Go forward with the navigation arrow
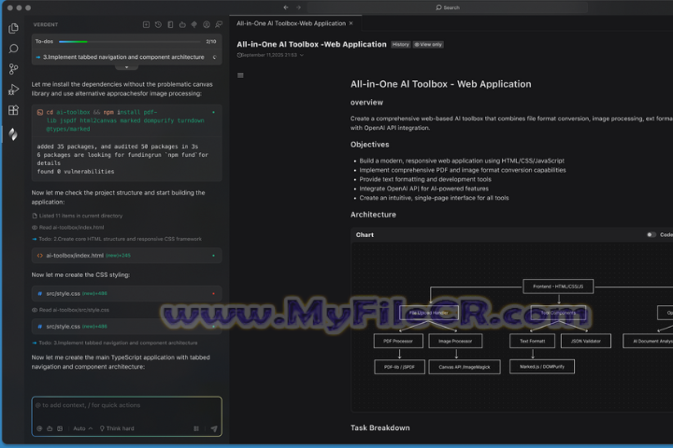 click(x=299, y=7)
